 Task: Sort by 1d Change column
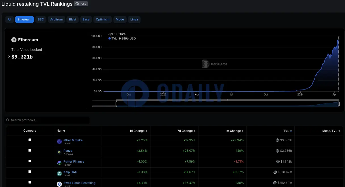point(139,131)
